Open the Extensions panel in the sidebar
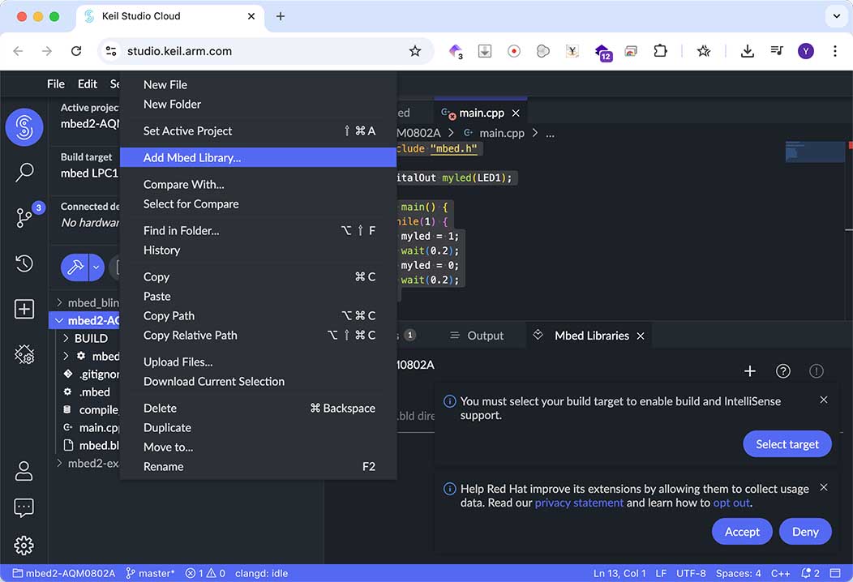The height and width of the screenshot is (582, 853). 24,354
